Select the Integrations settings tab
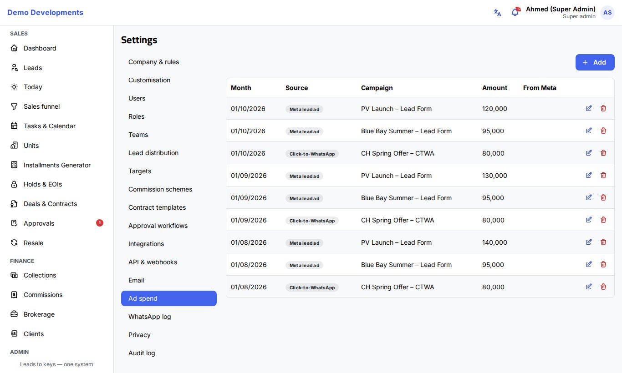622x373 pixels. point(169,244)
